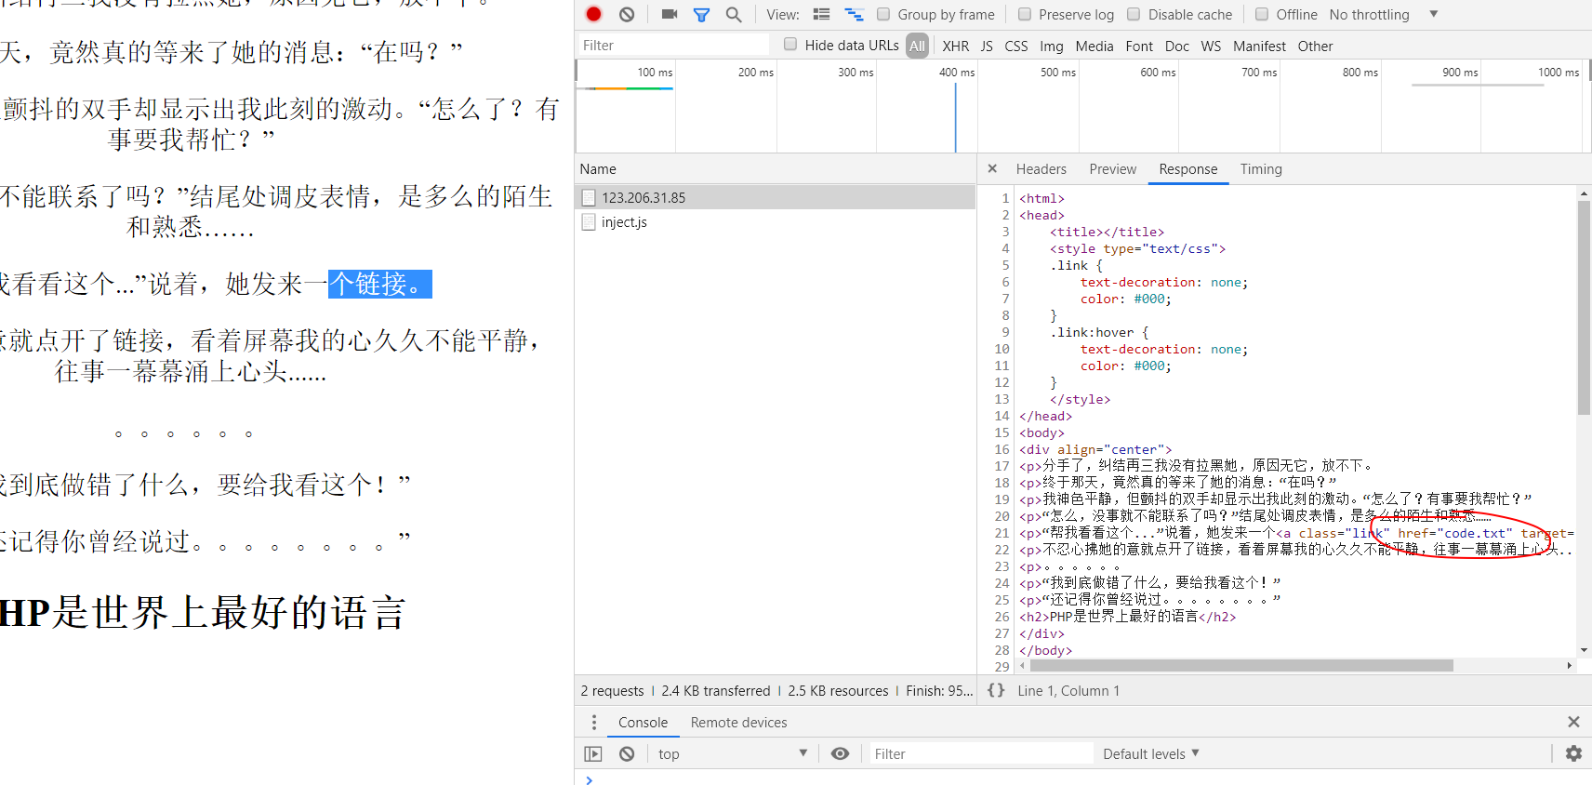Screen dimensions: 1592x785
Task: Open the top context selector dropdown
Action: coord(732,753)
